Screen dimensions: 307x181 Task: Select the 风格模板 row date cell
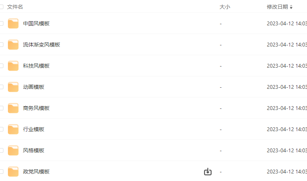[287, 151]
